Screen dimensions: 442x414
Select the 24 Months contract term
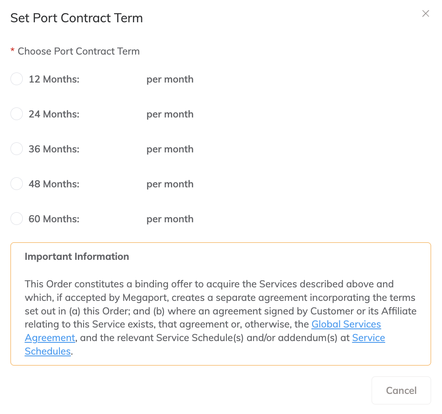pos(16,114)
